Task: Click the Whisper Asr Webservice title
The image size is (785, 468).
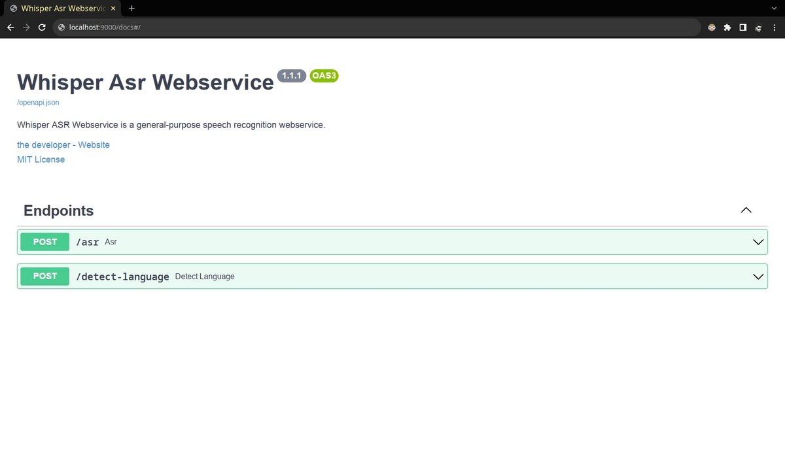Action: coord(145,82)
